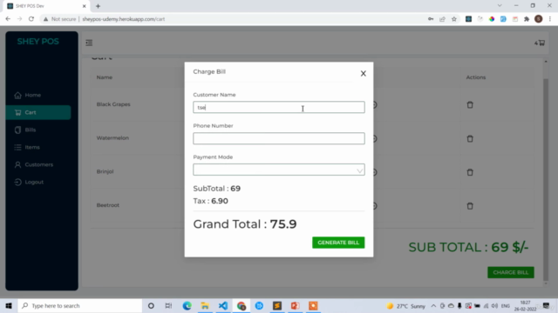Close the SHEY POS Dev tab

pyautogui.click(x=85, y=6)
